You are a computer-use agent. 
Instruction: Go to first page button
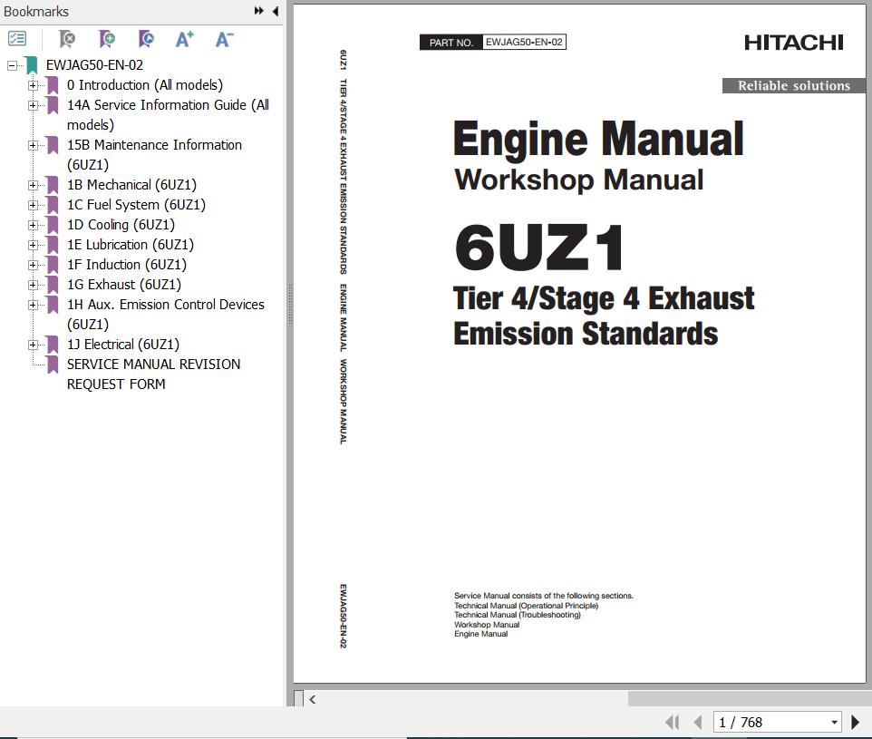[x=673, y=723]
